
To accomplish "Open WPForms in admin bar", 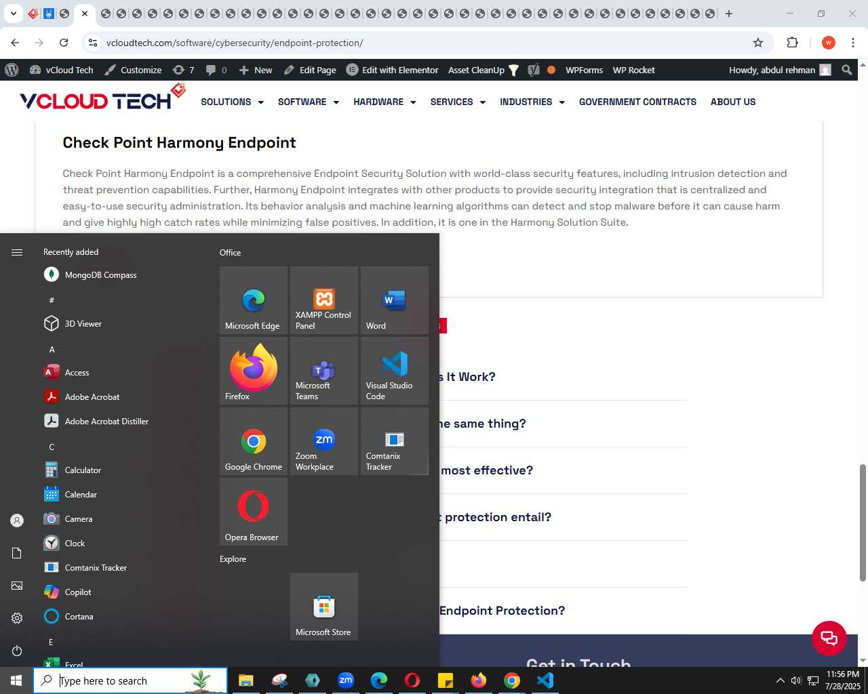I will coord(584,70).
